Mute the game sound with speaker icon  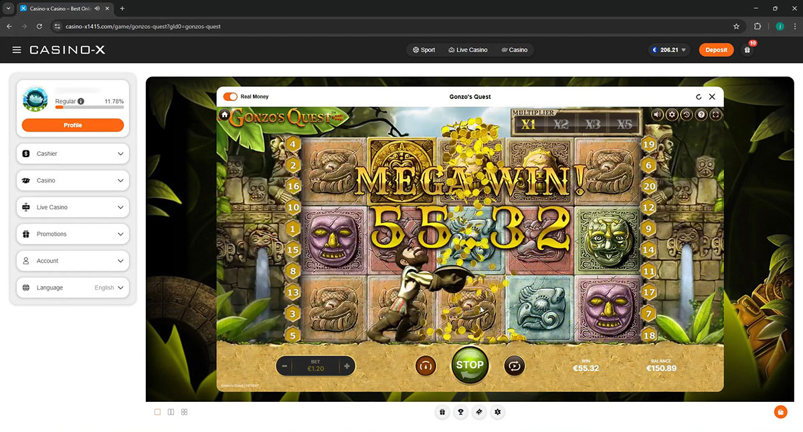[658, 115]
